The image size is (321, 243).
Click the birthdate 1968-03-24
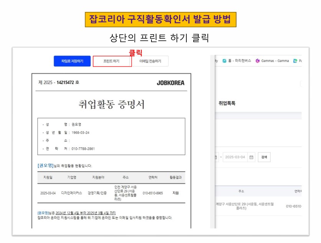tap(81, 133)
